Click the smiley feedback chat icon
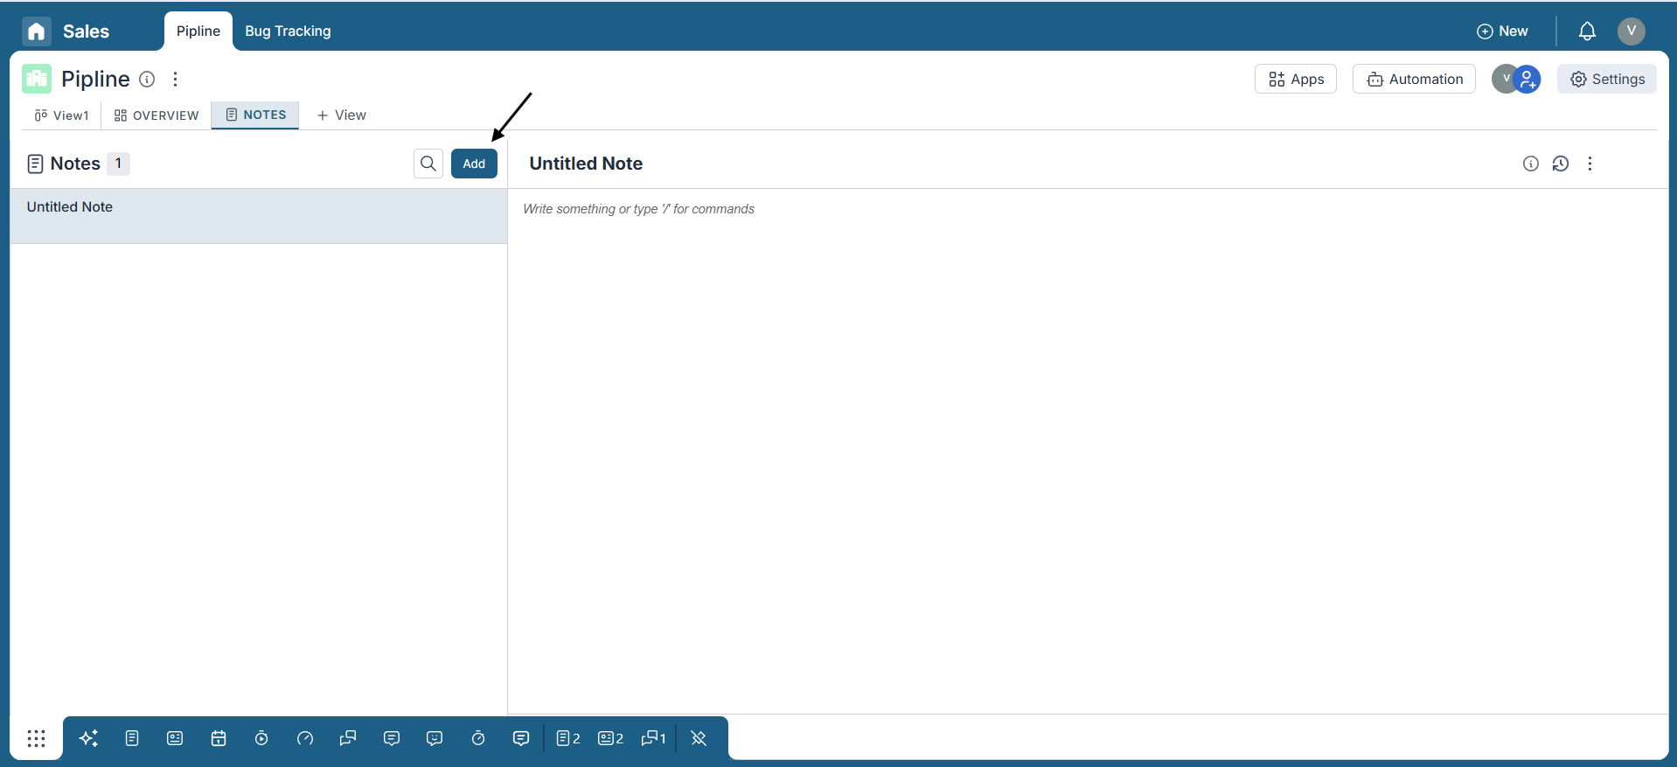This screenshot has height=767, width=1677. pyautogui.click(x=435, y=738)
